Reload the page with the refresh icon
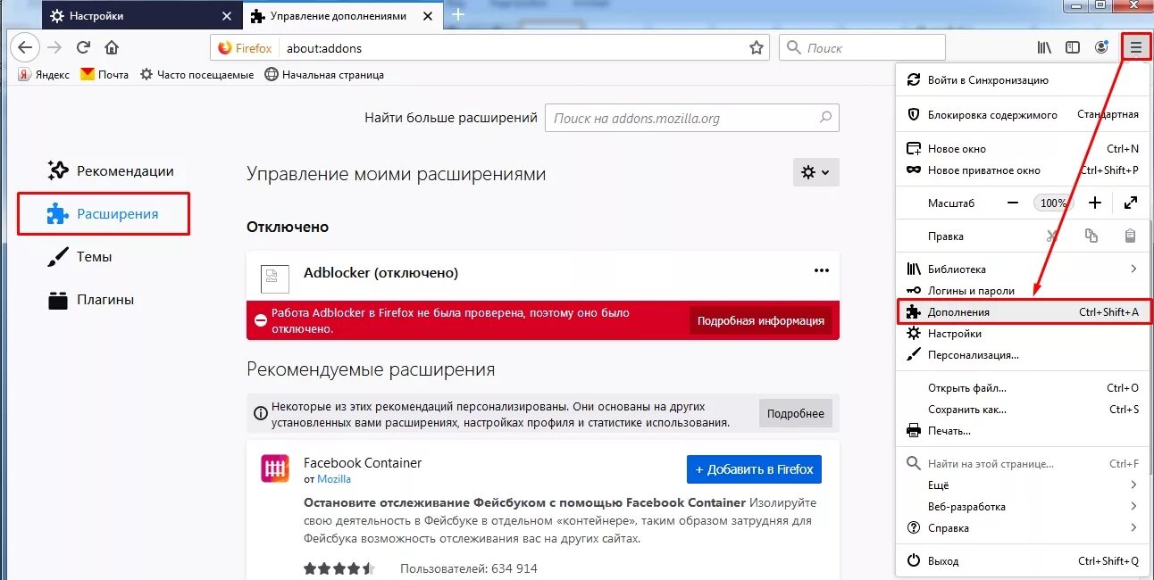This screenshot has height=580, width=1154. (83, 48)
